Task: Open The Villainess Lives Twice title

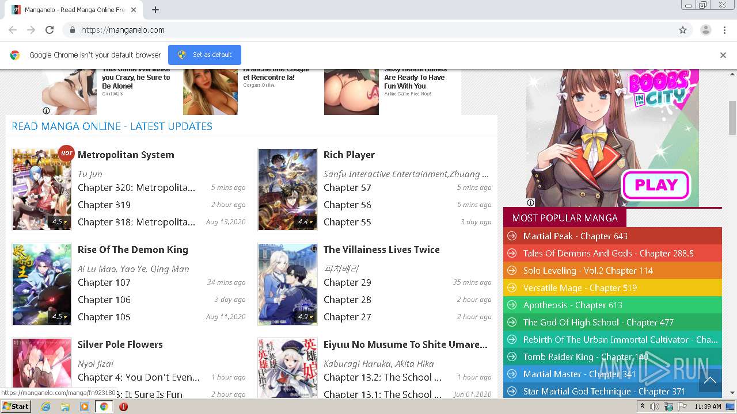Action: pos(382,250)
